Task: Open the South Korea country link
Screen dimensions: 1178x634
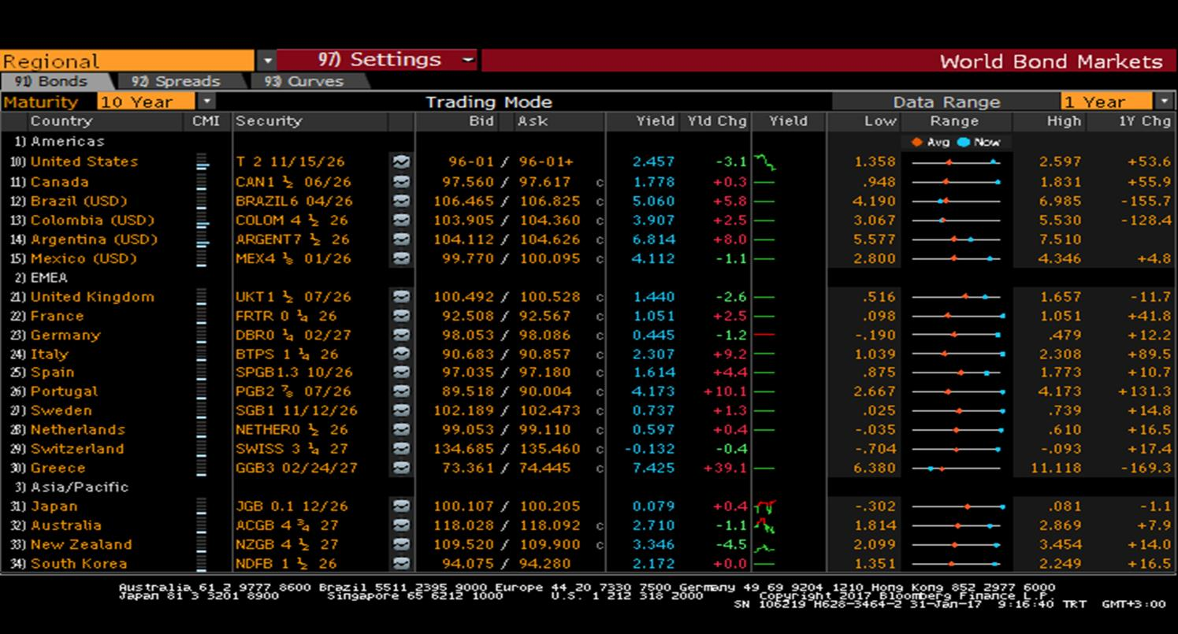Action: coord(79,563)
